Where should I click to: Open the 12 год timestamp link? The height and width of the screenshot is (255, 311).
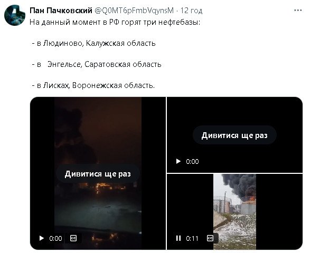tap(191, 11)
